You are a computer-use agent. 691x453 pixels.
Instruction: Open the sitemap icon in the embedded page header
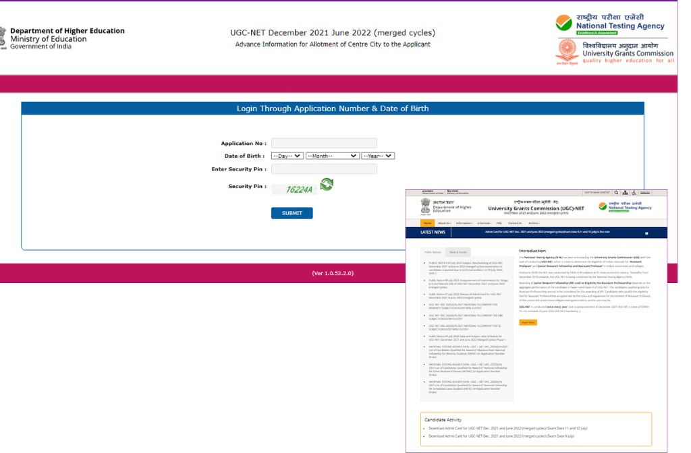pyautogui.click(x=626, y=193)
